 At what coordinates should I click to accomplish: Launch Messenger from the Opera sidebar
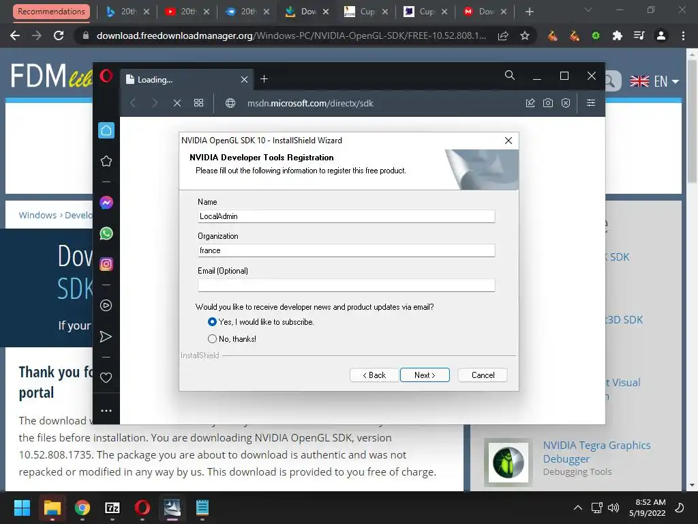coord(106,203)
